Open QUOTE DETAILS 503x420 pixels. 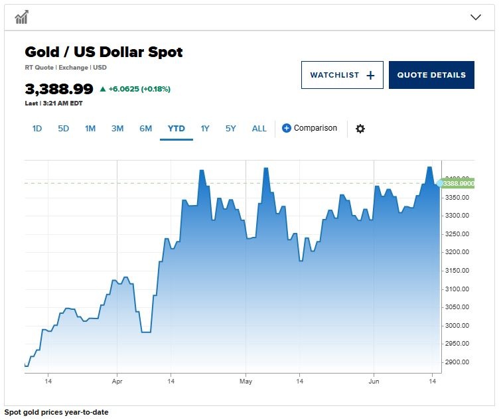(x=431, y=75)
